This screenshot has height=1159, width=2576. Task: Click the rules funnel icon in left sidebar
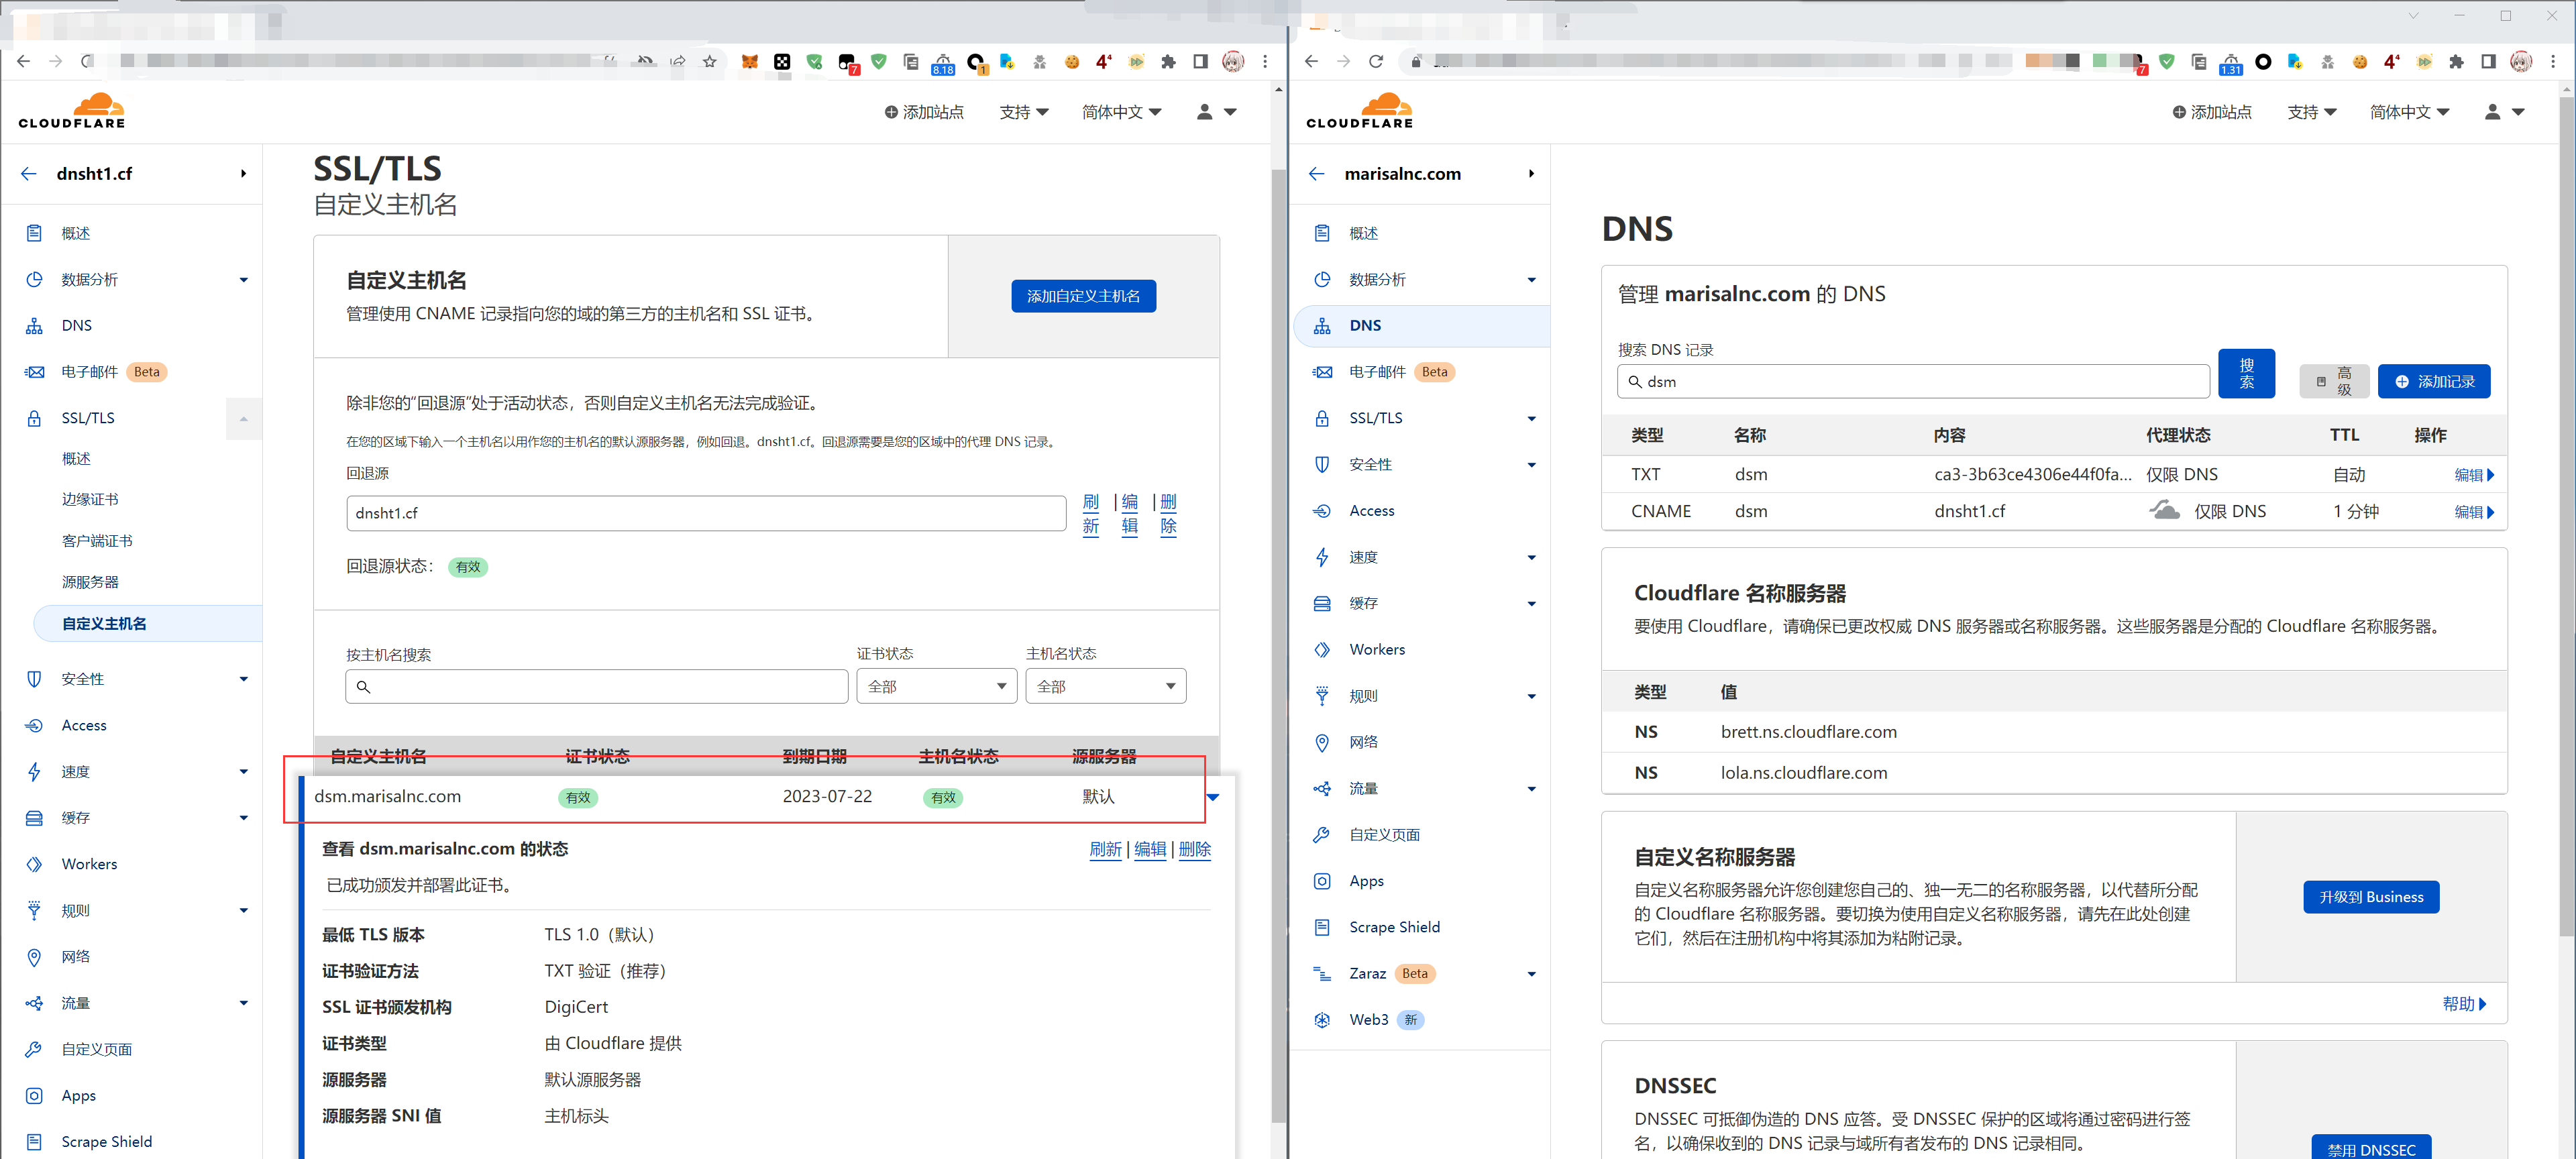[x=34, y=911]
